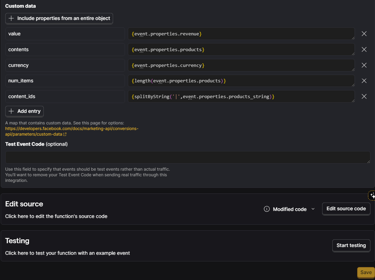This screenshot has height=280, width=375.
Task: Click the info icon beside Modified code
Action: point(266,209)
